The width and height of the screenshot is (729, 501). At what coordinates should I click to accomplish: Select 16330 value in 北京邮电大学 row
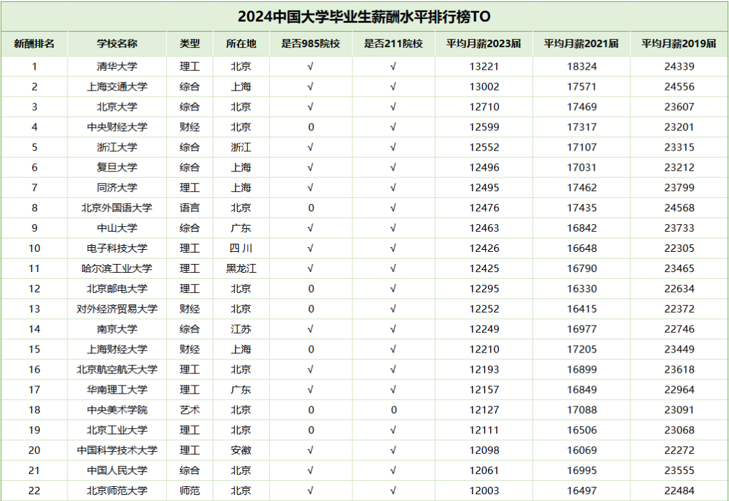582,289
